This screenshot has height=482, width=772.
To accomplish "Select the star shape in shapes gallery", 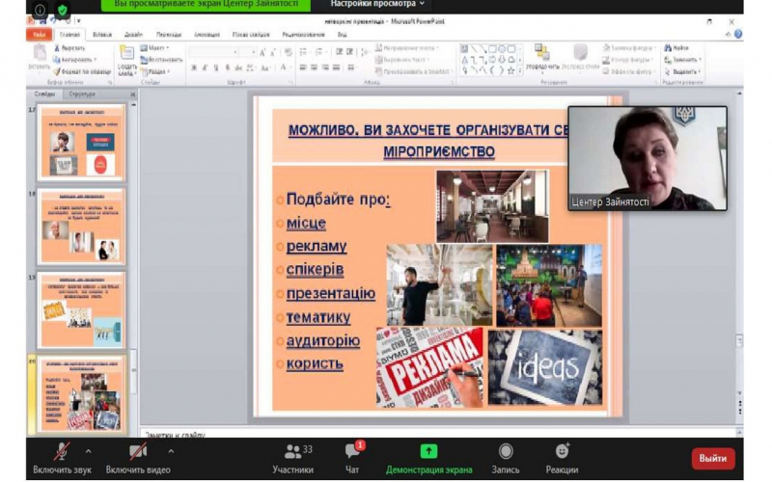I will [x=511, y=70].
